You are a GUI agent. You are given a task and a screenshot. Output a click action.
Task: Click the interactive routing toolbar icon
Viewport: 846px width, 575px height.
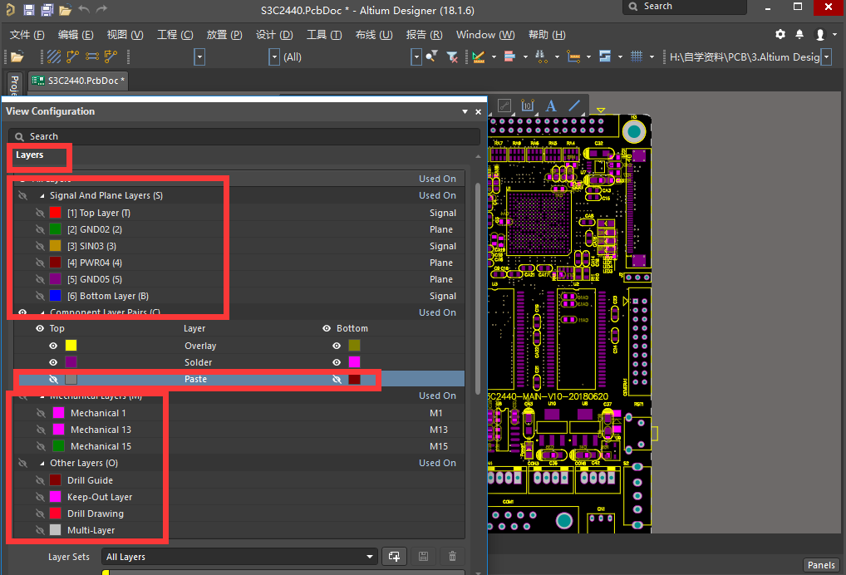pos(73,57)
